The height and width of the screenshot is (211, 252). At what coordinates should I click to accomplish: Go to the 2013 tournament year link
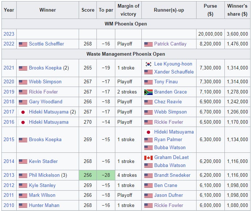click(9, 175)
